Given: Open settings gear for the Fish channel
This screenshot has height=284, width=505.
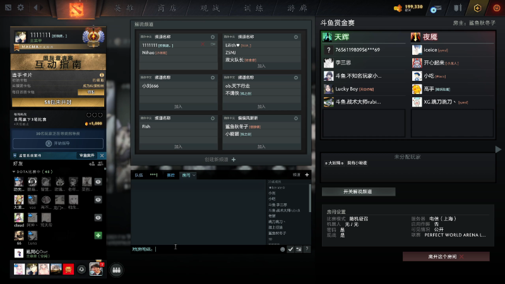Looking at the screenshot, I should pyautogui.click(x=213, y=118).
